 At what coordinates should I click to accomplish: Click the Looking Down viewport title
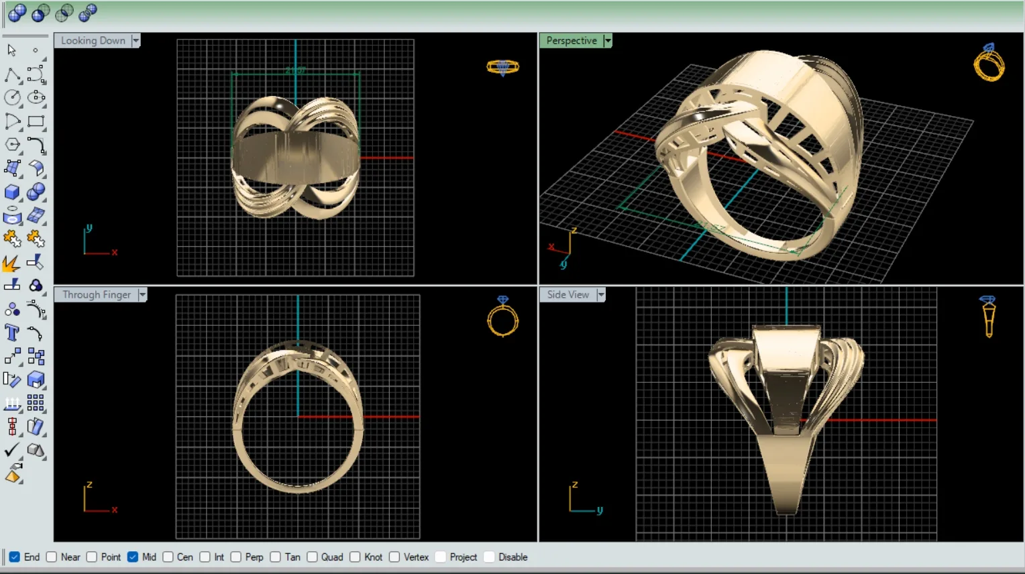93,41
